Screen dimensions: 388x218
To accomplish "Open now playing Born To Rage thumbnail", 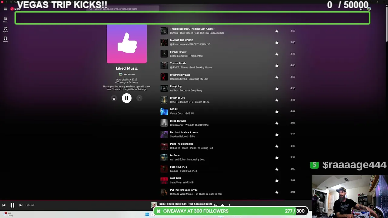I will point(154,205).
